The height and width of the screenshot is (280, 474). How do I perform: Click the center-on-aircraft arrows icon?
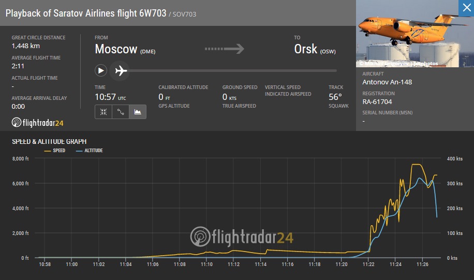pos(103,112)
